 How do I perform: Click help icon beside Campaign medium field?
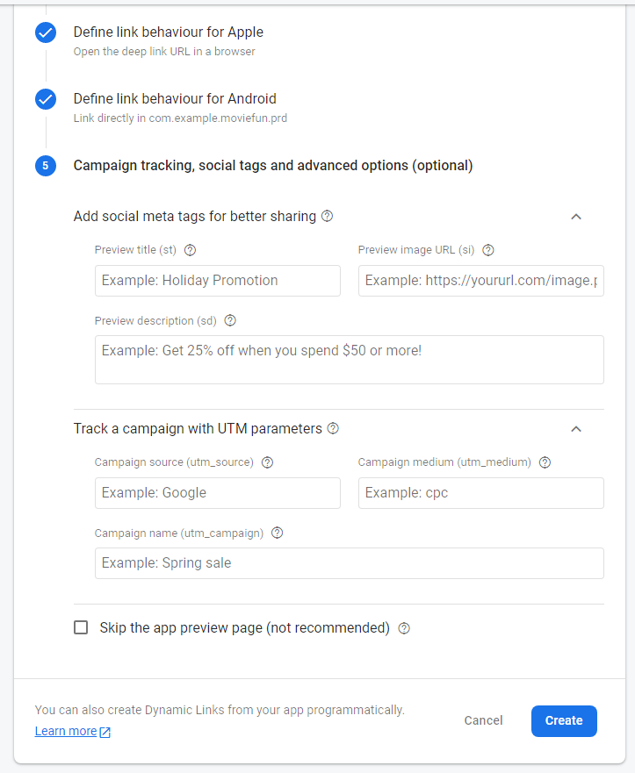click(x=545, y=462)
